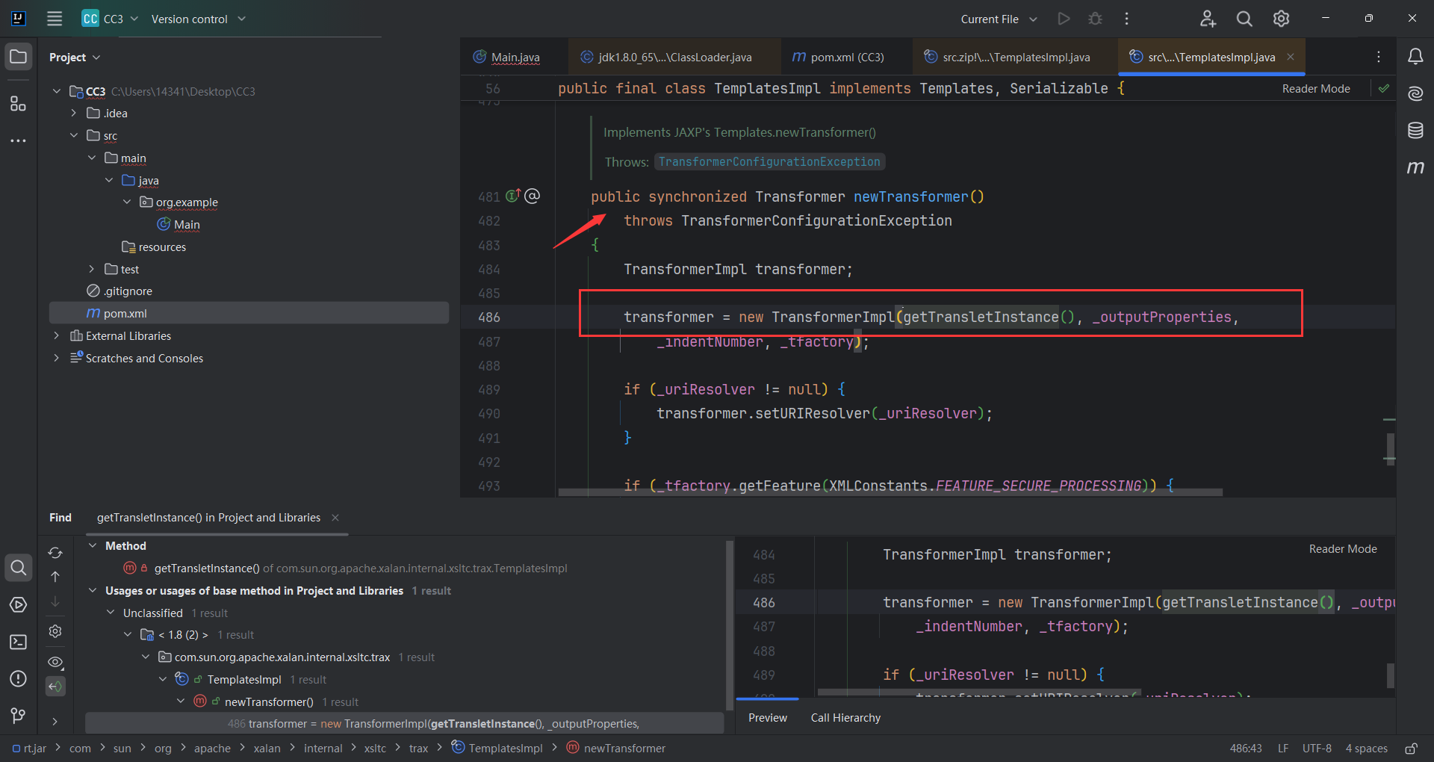Screen dimensions: 1434x762
Task: Open the Version control dropdown
Action: click(x=198, y=19)
